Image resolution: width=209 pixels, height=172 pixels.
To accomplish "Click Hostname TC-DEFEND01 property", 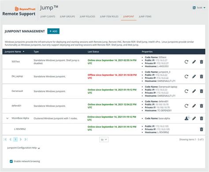I will [x=158, y=111].
